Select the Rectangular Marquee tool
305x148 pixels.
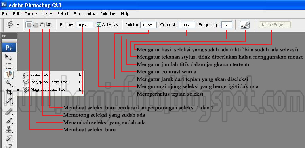9,66
